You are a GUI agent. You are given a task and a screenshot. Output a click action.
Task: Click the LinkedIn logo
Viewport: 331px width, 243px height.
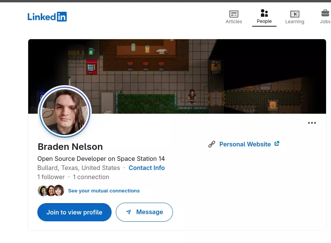[x=47, y=17]
